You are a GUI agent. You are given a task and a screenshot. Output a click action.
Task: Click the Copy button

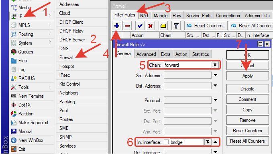(247, 110)
